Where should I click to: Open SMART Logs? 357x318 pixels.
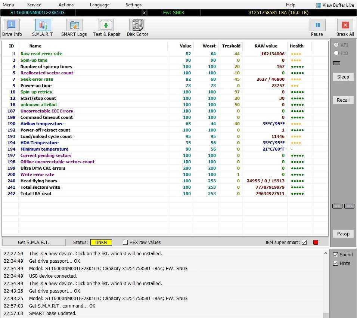point(74,28)
